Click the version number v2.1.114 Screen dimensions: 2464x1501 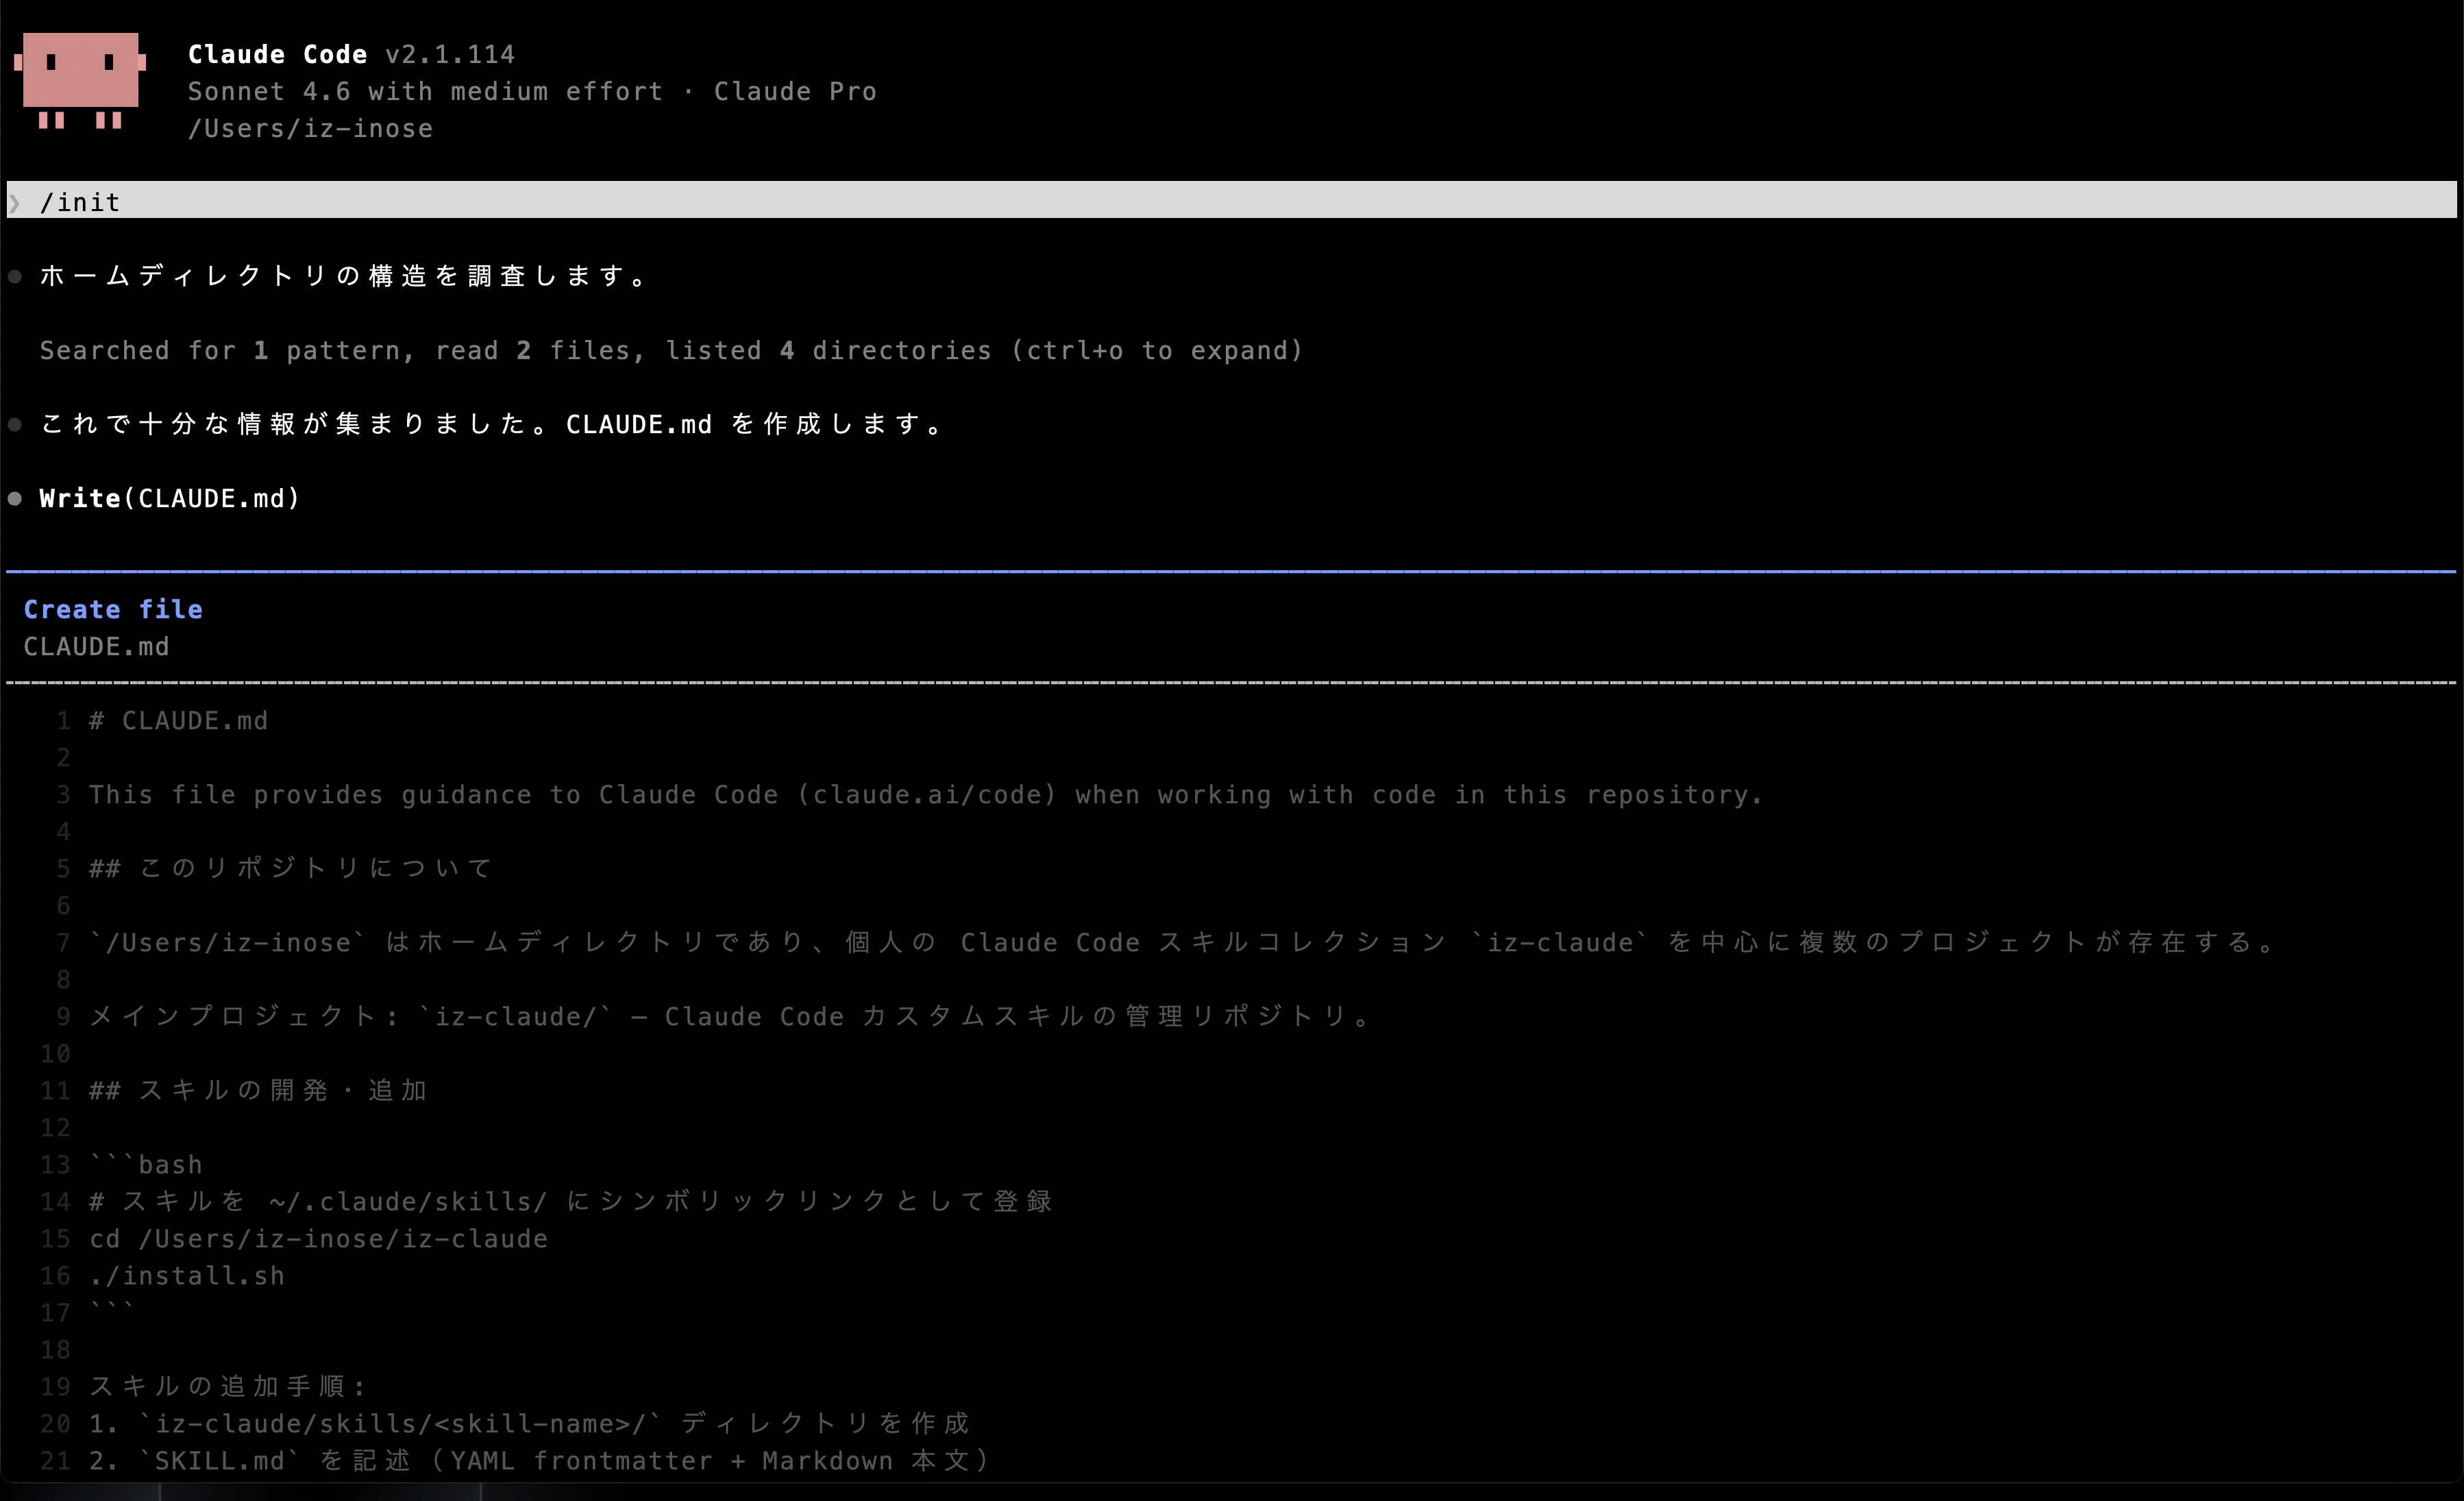pyautogui.click(x=450, y=54)
